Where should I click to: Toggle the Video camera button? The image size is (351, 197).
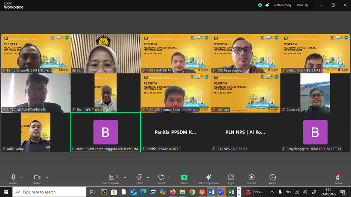[37, 179]
